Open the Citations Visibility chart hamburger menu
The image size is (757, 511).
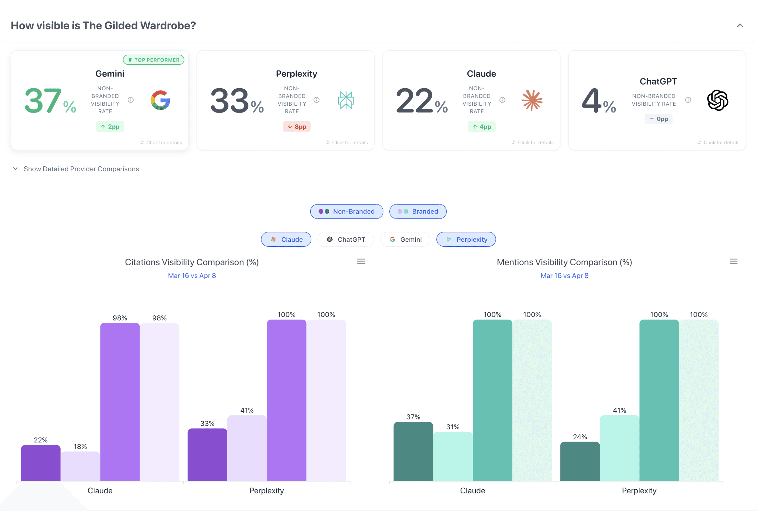361,261
